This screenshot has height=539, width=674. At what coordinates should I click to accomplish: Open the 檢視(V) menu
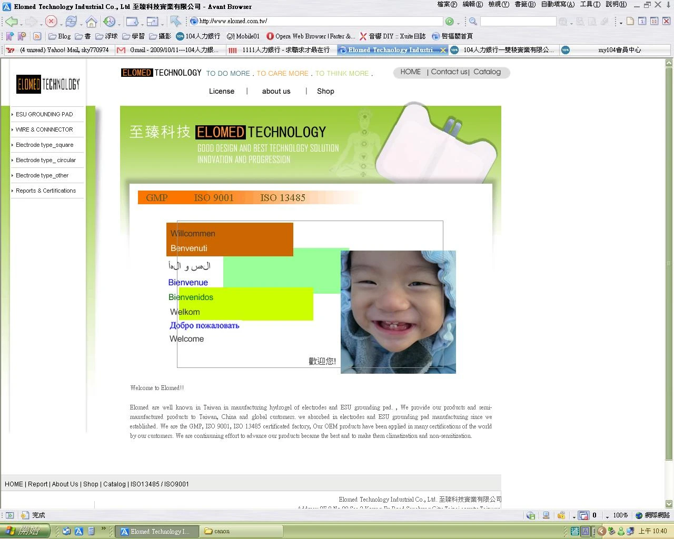[x=498, y=4]
